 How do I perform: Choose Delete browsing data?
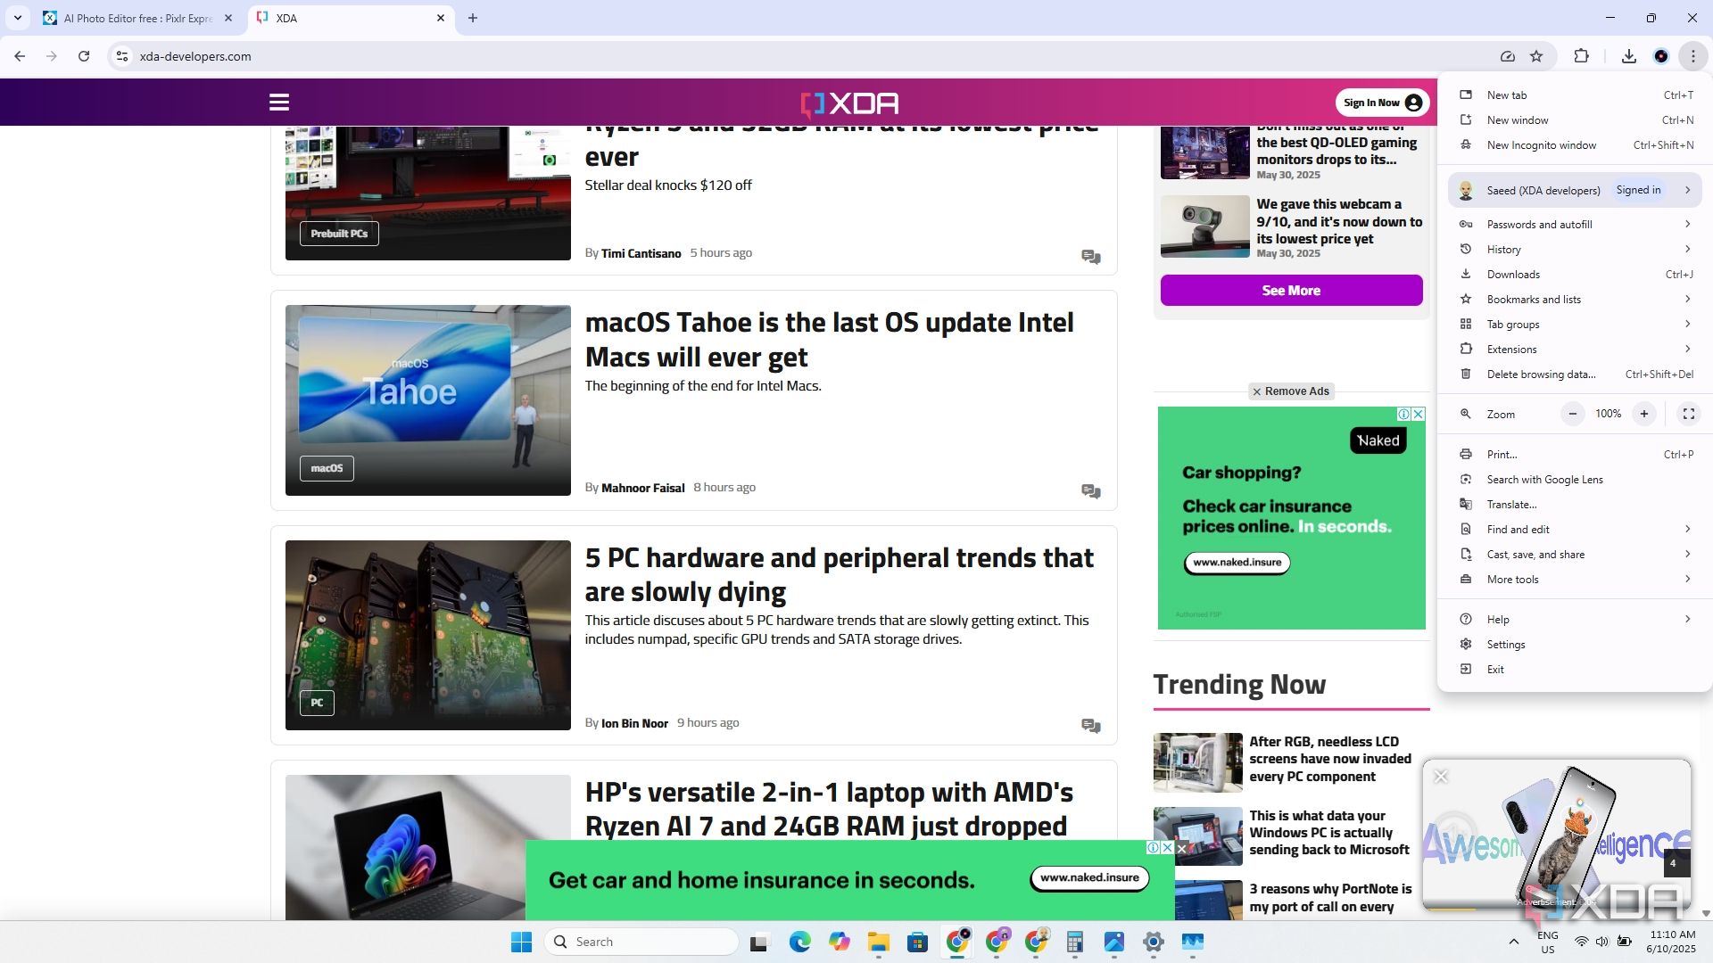[1575, 374]
